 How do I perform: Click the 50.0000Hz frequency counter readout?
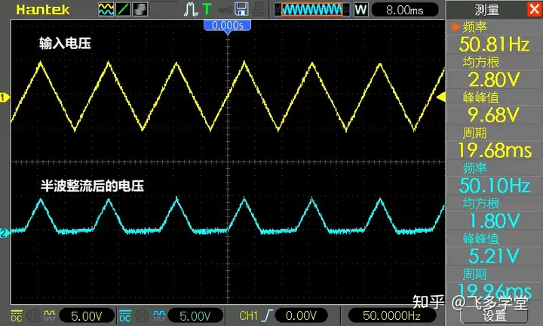coord(391,316)
